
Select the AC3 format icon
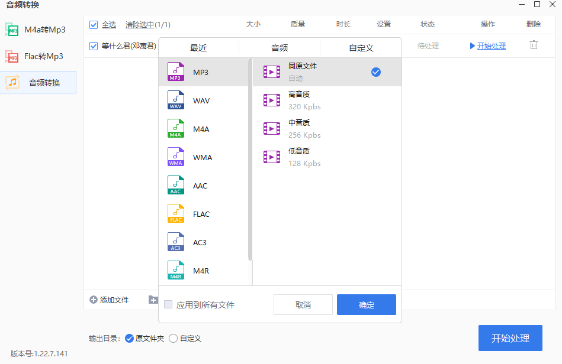coord(175,242)
